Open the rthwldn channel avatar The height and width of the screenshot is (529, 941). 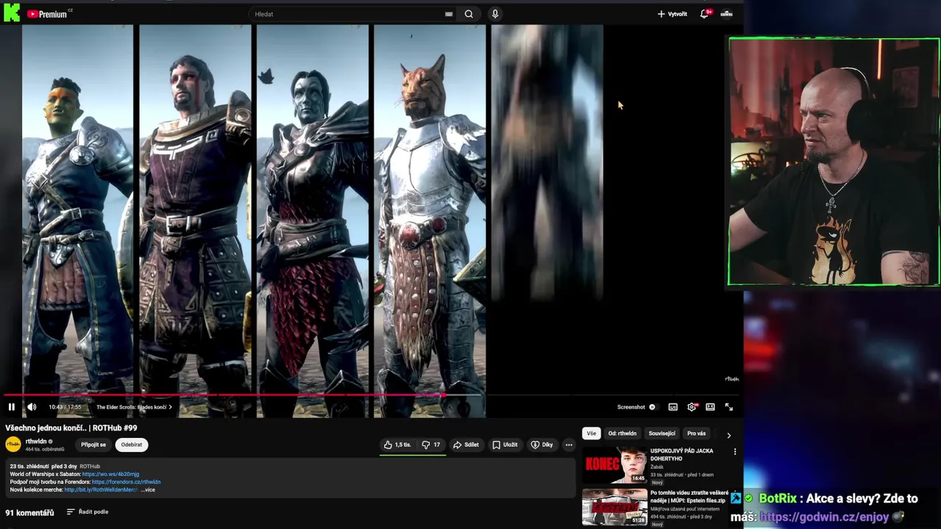(13, 445)
